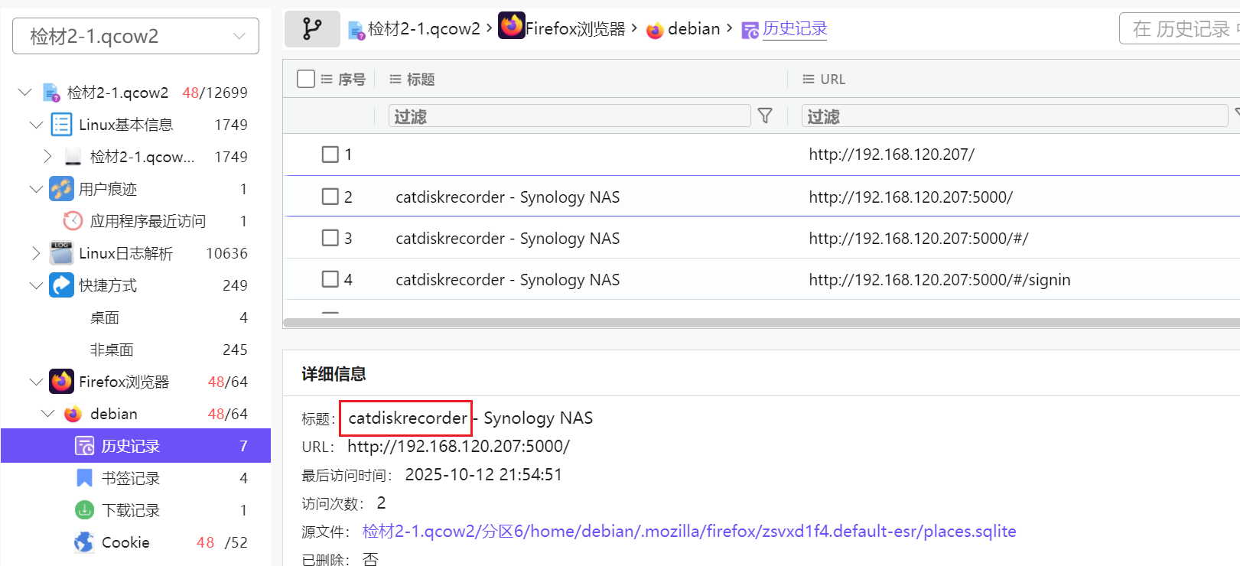The image size is (1240, 566).
Task: Click the debian breadcrumb link
Action: (x=693, y=29)
